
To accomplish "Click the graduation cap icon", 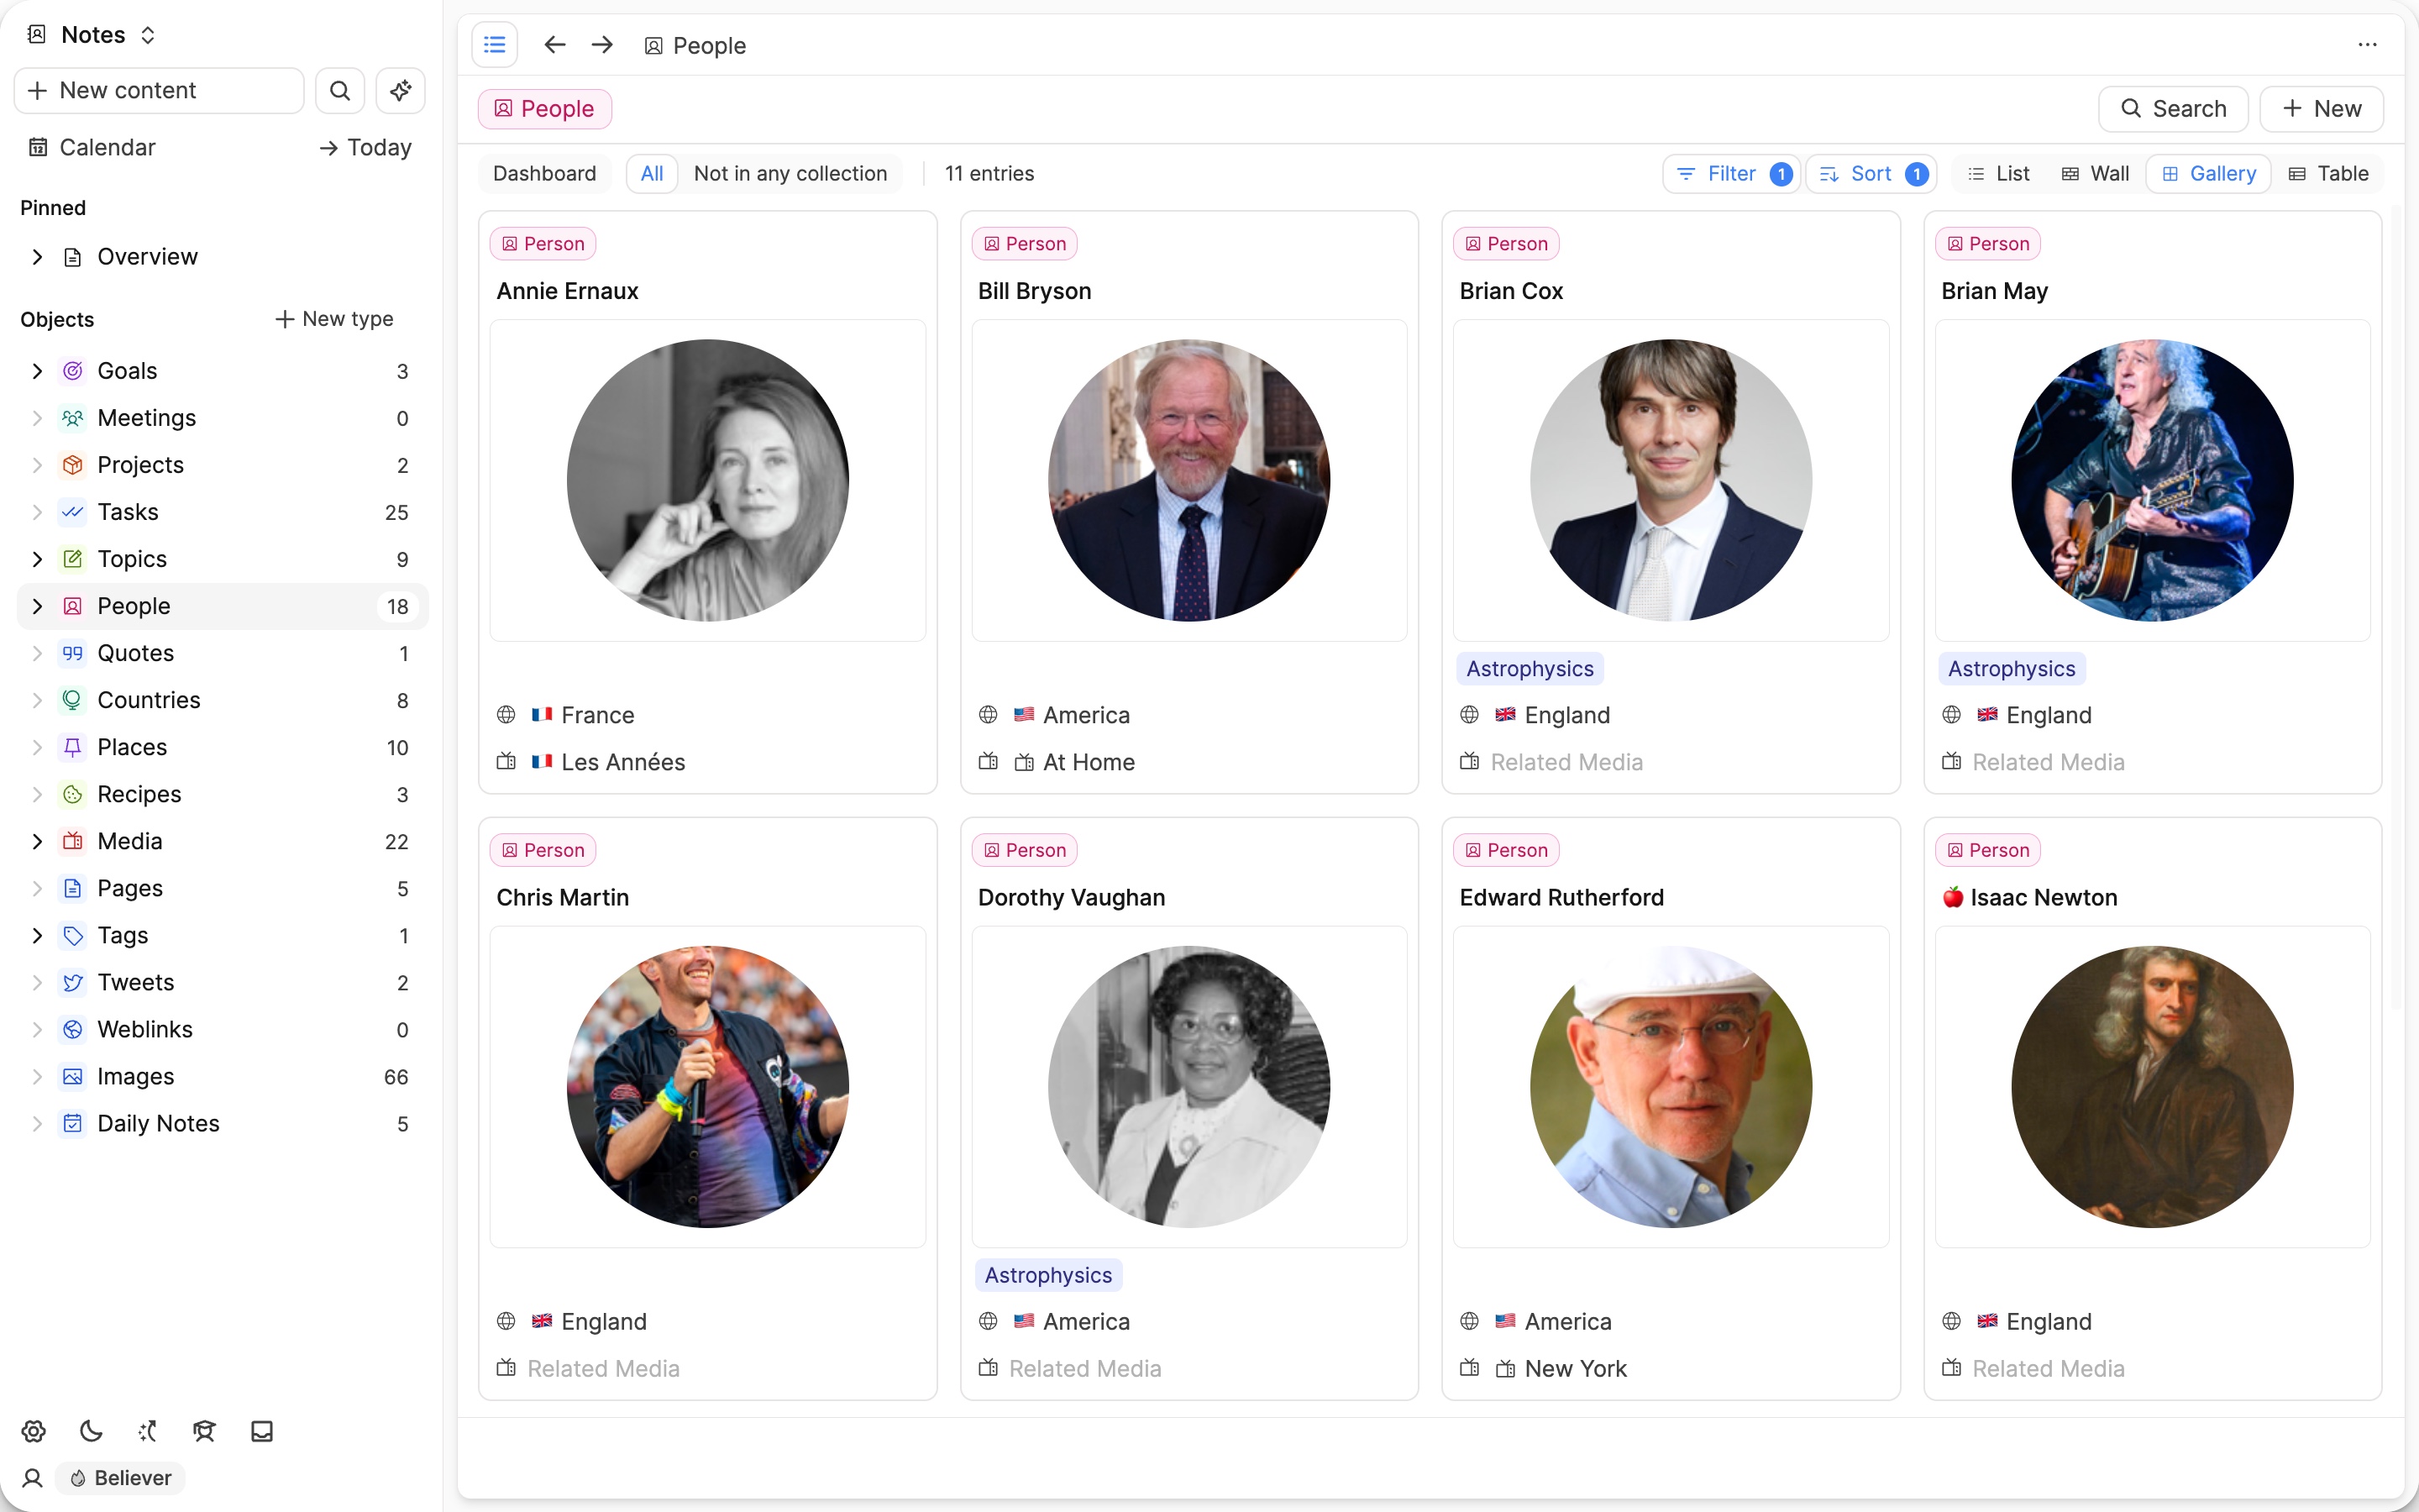I will point(204,1431).
